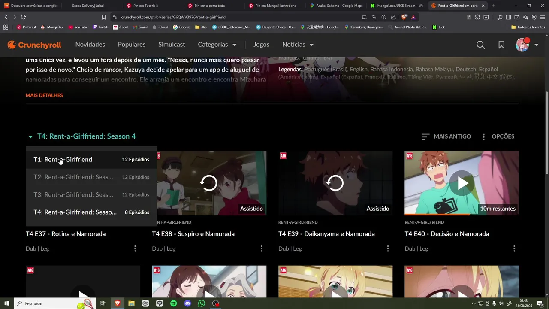549x309 pixels.
Task: Change sort order MAIS ANTIGO
Action: pyautogui.click(x=446, y=136)
